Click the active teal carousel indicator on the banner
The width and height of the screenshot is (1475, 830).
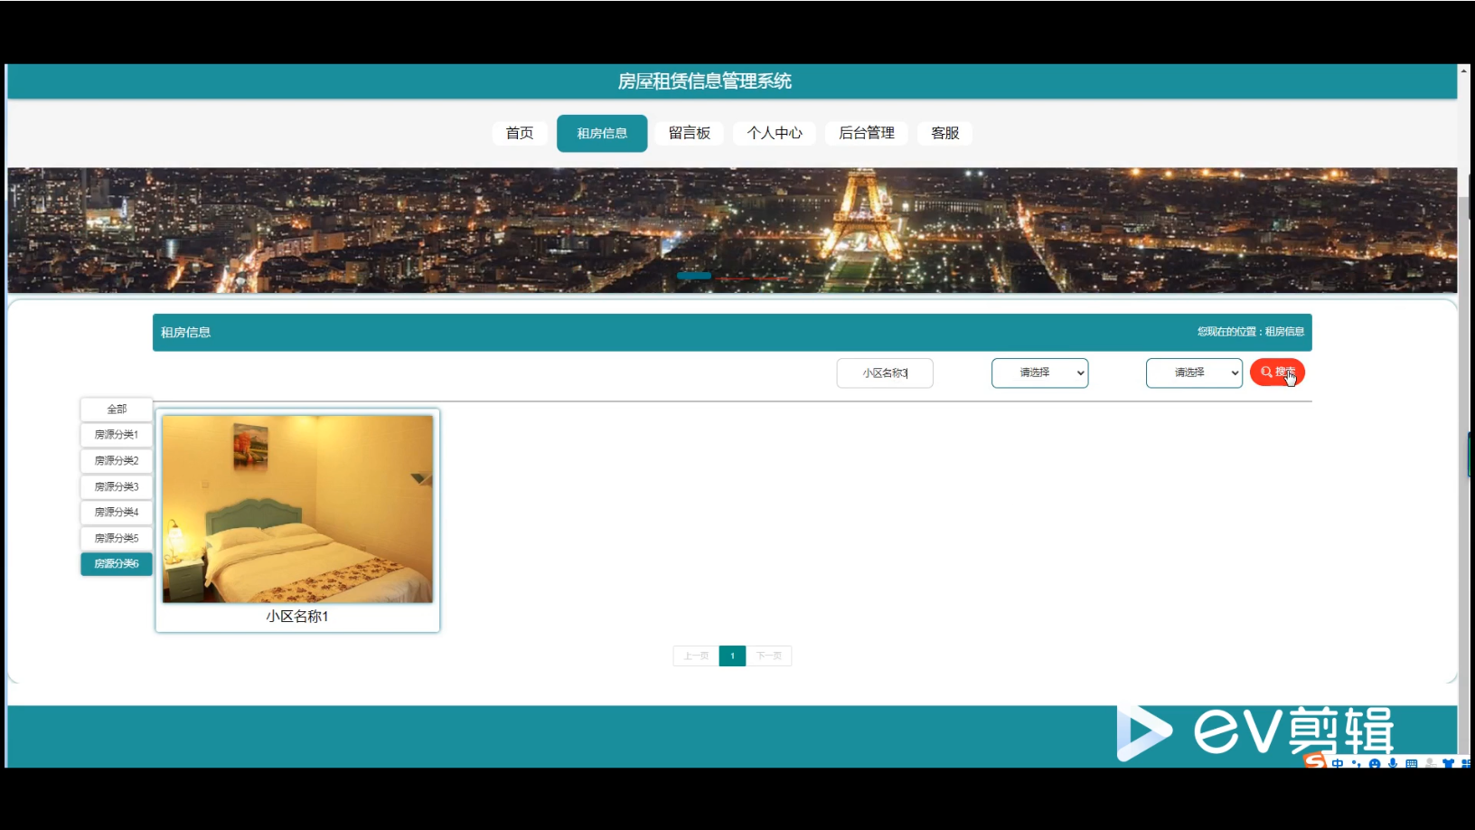point(694,276)
